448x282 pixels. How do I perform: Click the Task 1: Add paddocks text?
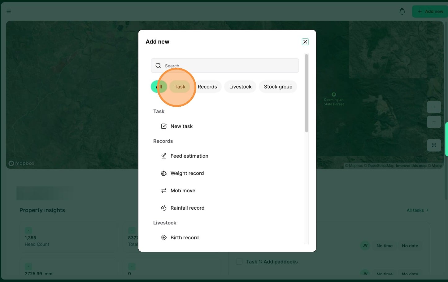272,262
